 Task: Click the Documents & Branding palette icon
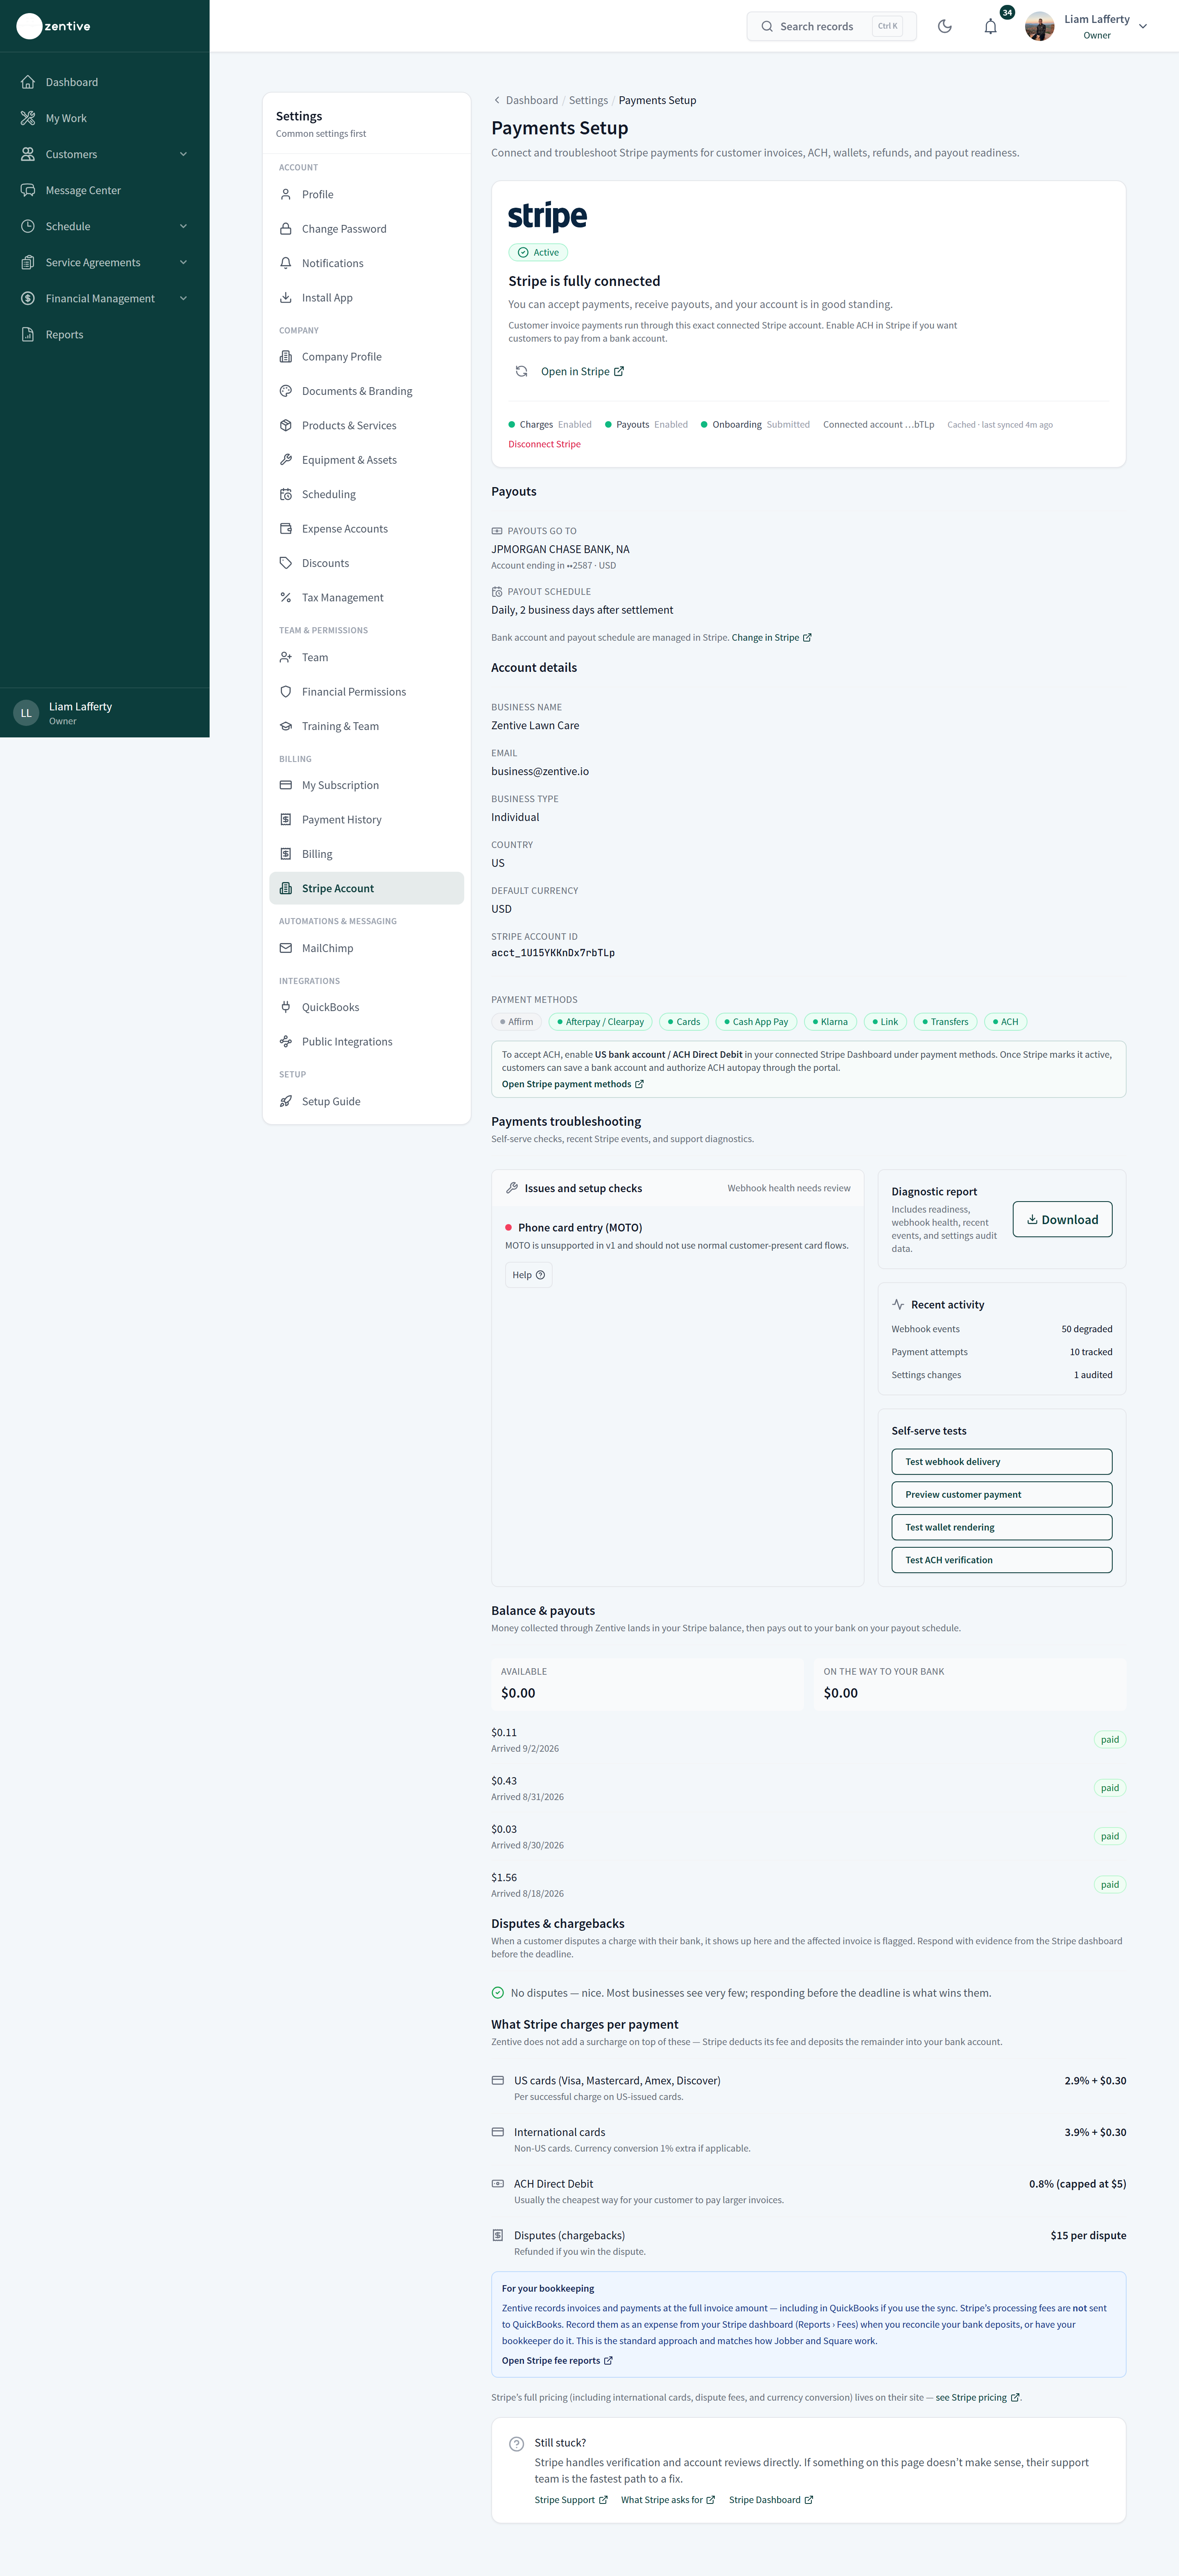pos(286,391)
